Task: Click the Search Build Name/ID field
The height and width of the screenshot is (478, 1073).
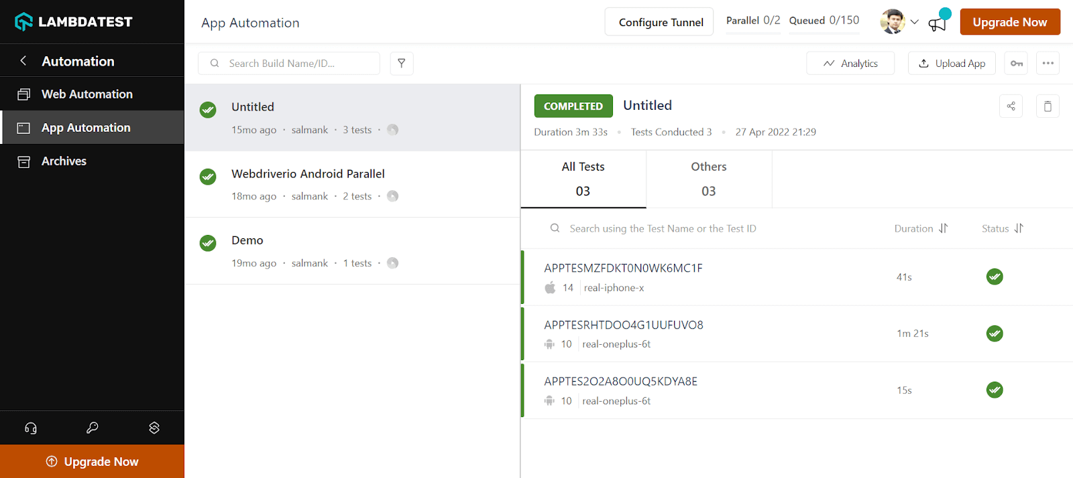Action: tap(289, 64)
